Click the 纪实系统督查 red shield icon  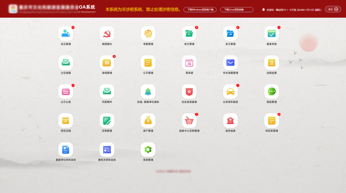(x=189, y=92)
